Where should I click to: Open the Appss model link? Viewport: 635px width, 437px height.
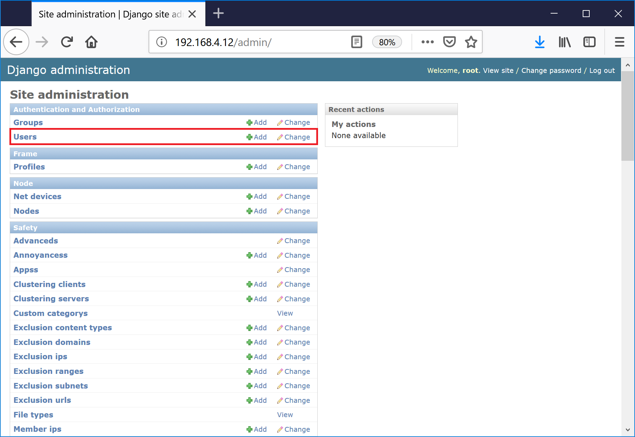(26, 270)
